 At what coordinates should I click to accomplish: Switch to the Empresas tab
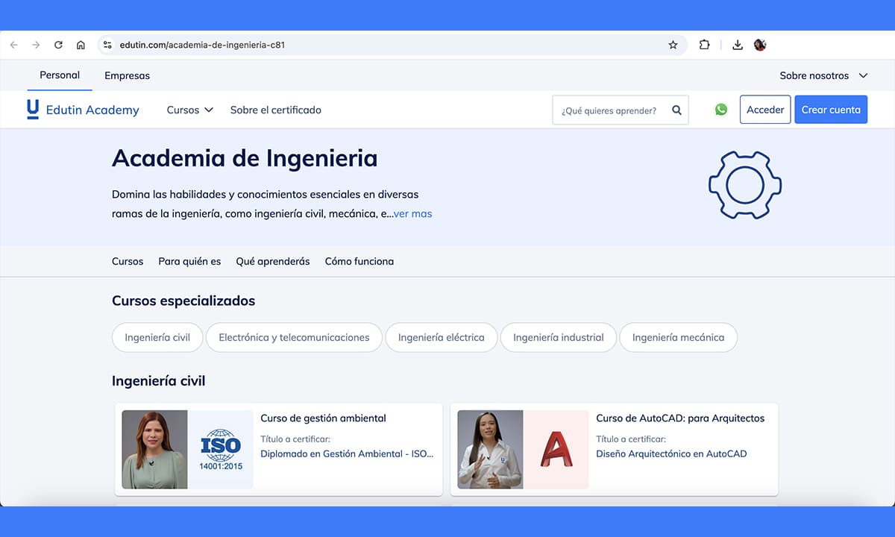pyautogui.click(x=127, y=75)
